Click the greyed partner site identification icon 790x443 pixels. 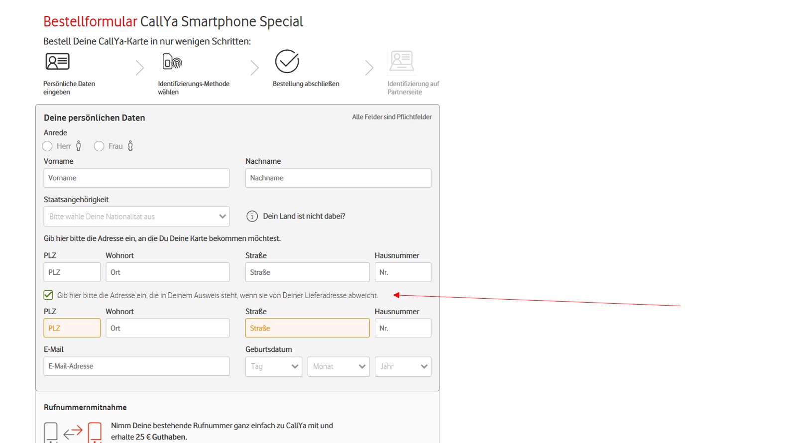[402, 61]
